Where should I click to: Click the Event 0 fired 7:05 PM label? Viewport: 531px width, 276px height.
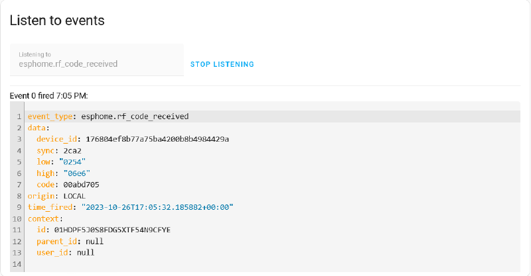tap(48, 95)
